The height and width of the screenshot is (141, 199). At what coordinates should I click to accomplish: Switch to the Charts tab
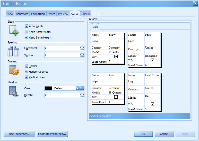click(x=85, y=14)
